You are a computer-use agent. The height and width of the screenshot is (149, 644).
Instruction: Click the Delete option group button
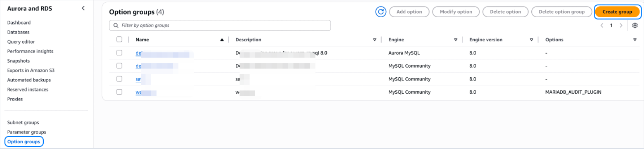[x=561, y=12]
